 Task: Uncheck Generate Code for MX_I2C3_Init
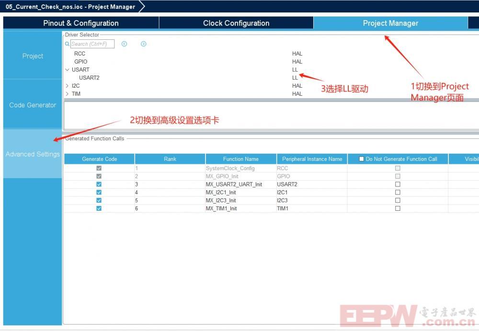(x=99, y=201)
